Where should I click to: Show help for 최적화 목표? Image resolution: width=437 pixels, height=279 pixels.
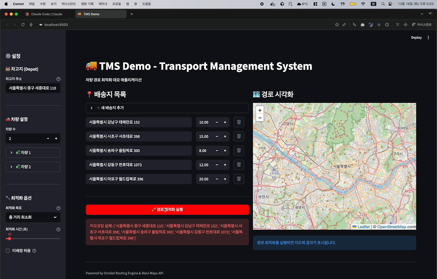click(58, 208)
